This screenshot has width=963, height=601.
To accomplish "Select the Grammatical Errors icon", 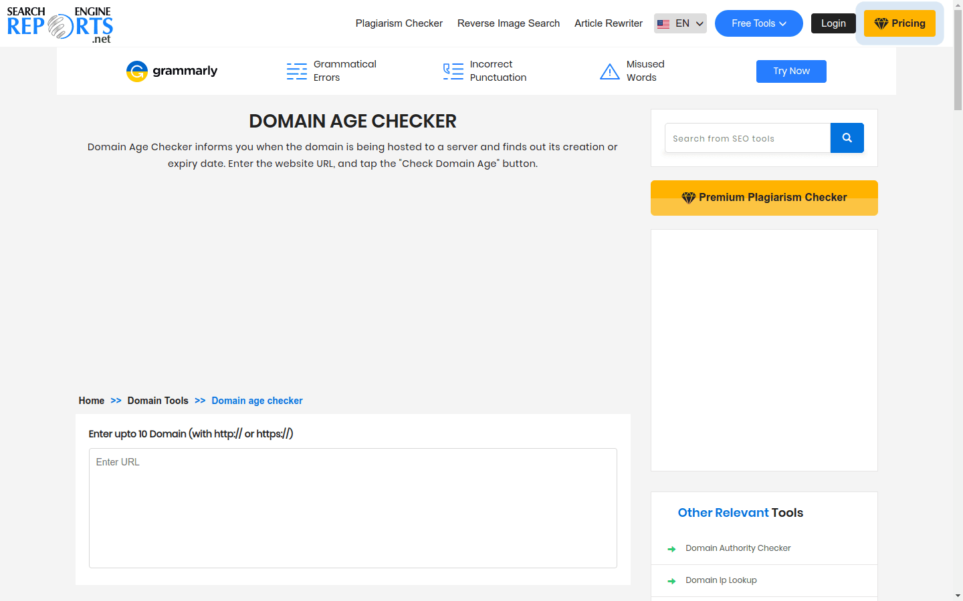I will [x=296, y=71].
